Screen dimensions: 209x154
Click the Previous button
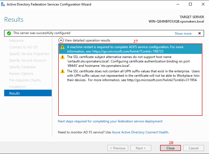pos(118,148)
